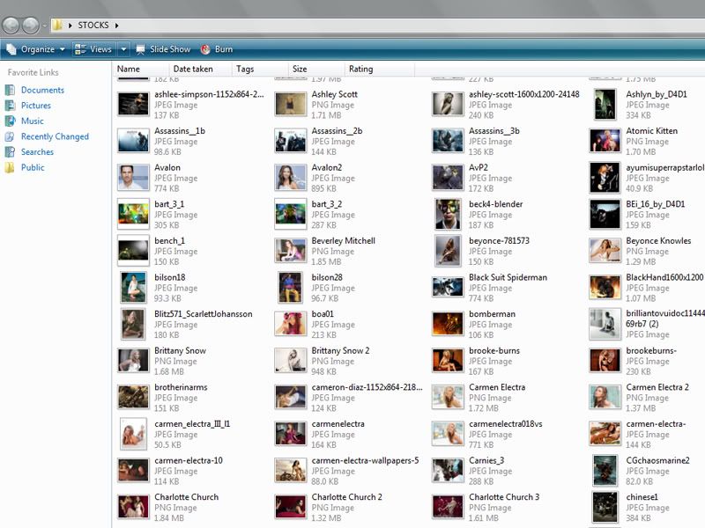Select brotherinarms thumbnail
Image resolution: width=705 pixels, height=528 pixels.
[x=134, y=398]
